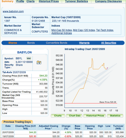The width and height of the screenshot is (126, 138).
Task: View Company Disclosures tab
Action: (x=108, y=1)
